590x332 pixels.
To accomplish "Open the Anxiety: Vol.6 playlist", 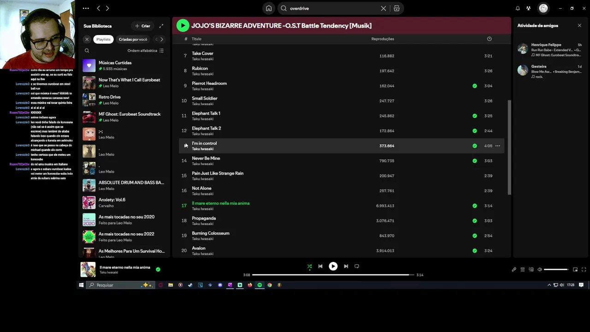I will [124, 202].
